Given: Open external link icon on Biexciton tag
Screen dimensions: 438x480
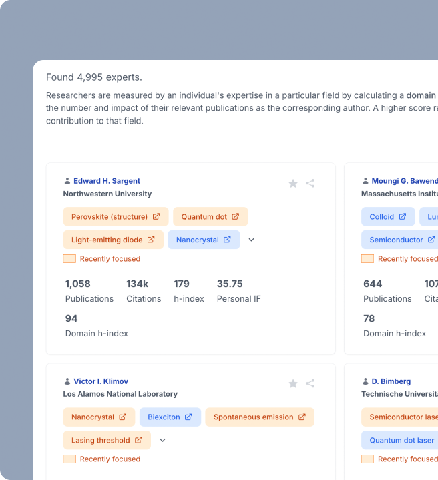Looking at the screenshot, I should point(188,417).
